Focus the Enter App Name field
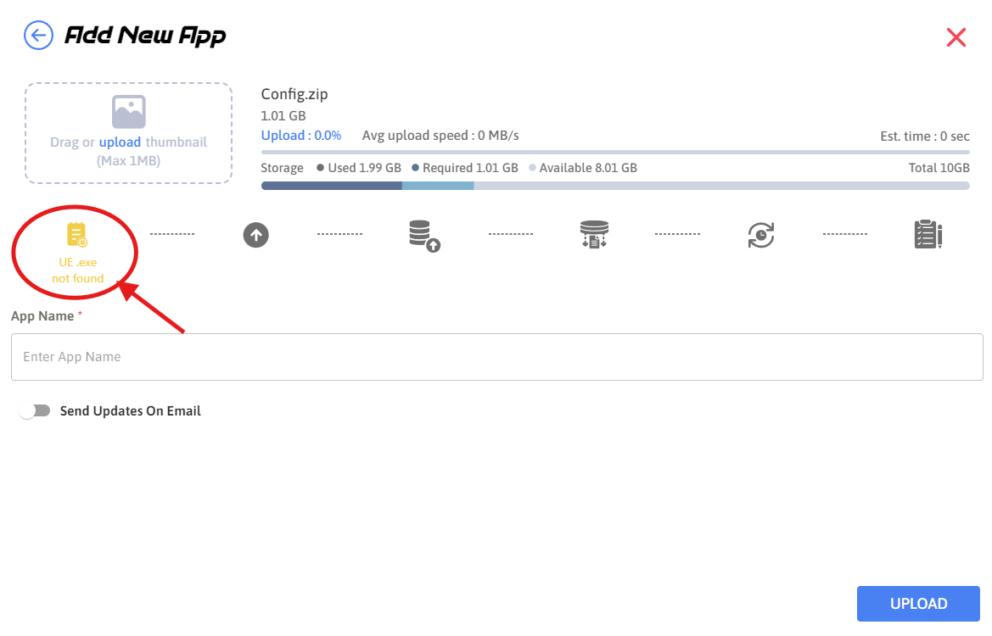Image resolution: width=992 pixels, height=636 pixels. coord(496,357)
